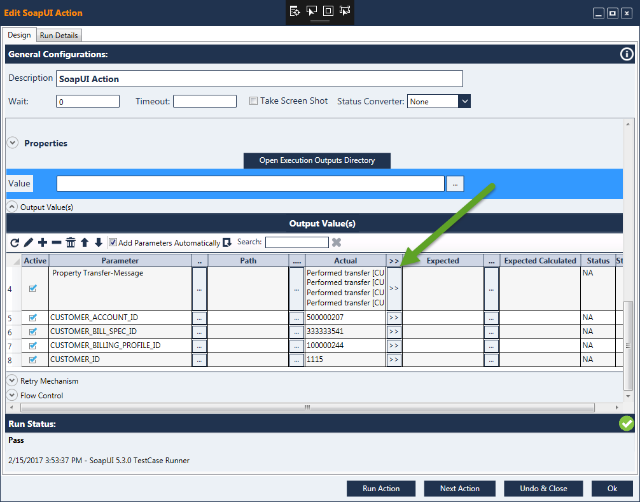
Task: Click the path ... button for CUSTOMER_ID row
Action: [296, 360]
